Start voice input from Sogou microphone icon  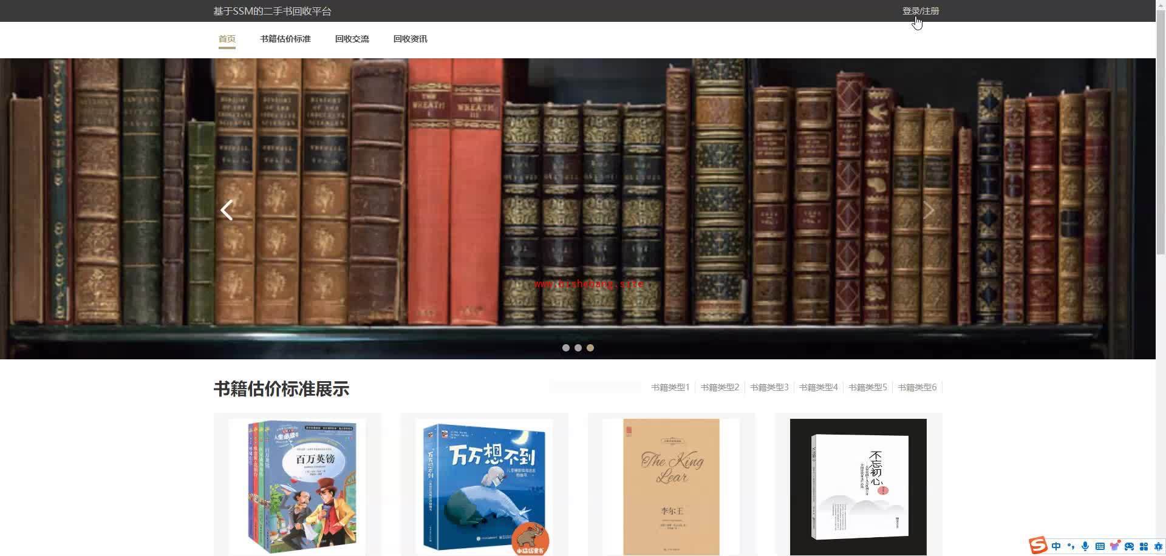1085,546
